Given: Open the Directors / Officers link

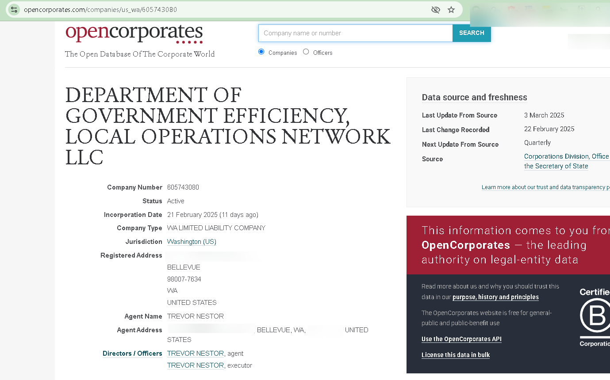Looking at the screenshot, I should [132, 353].
